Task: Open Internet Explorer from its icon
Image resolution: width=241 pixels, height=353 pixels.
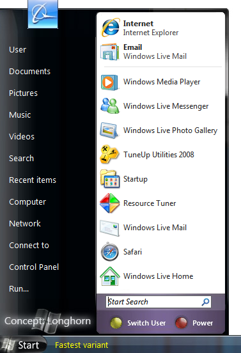Action: point(110,27)
